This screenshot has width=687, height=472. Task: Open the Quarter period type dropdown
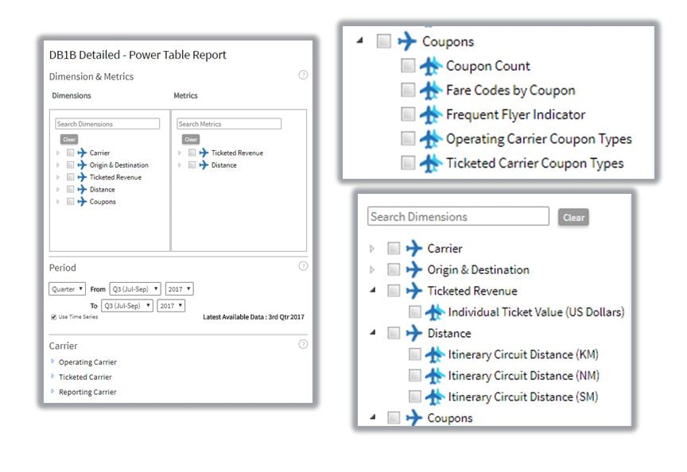coord(67,289)
